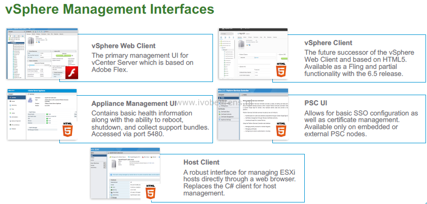Collapse Health Status section in Appliance Management screenshot
The image size is (427, 204).
coord(28,112)
